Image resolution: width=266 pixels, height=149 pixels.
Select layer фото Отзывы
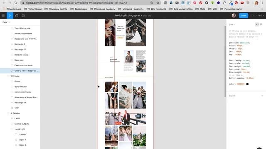(x=20, y=87)
